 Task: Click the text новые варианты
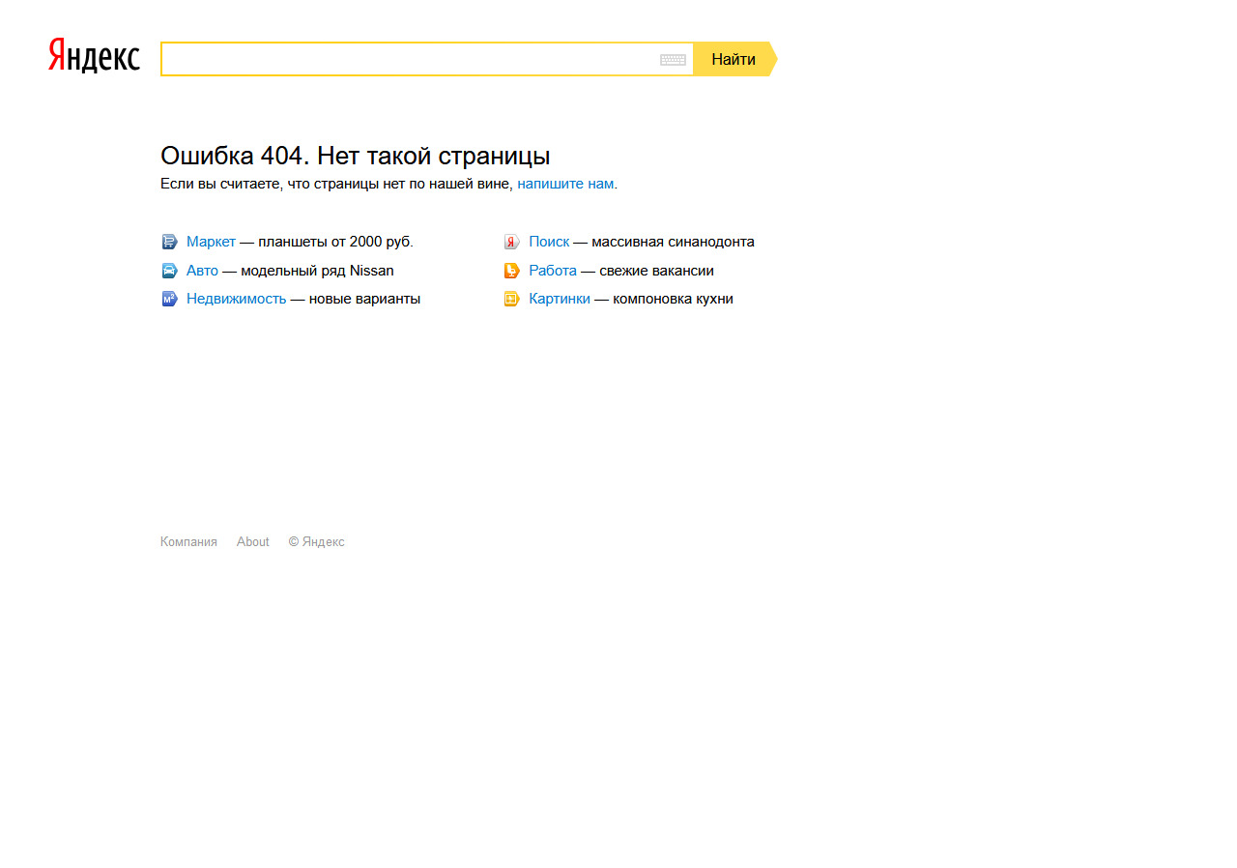tap(364, 299)
